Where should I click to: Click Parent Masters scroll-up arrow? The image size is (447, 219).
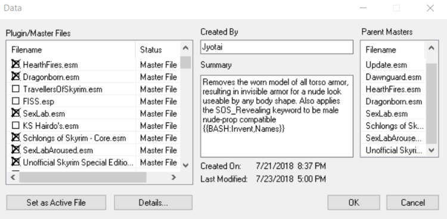[432, 48]
